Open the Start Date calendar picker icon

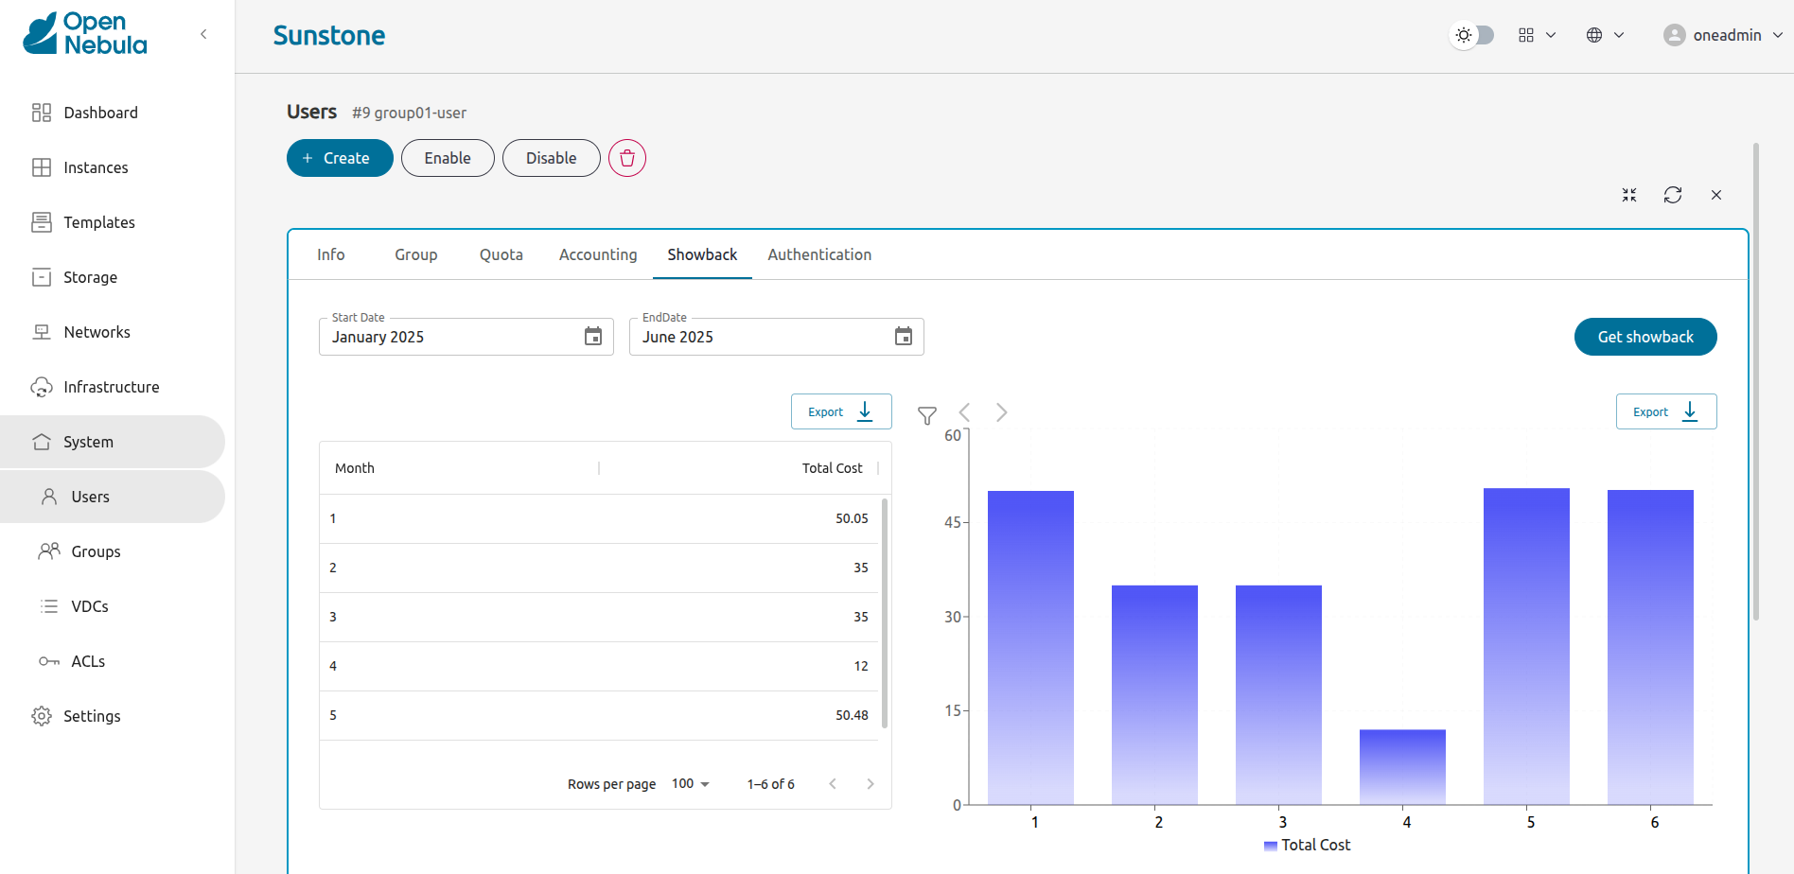(593, 337)
